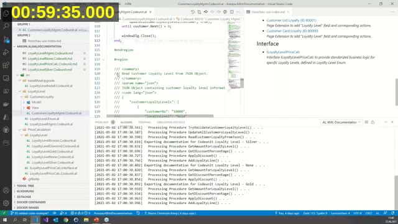Image resolution: width=398 pixels, height=224 pixels.
Task: Click the UTF-8 encoding status item
Action: 358,213
